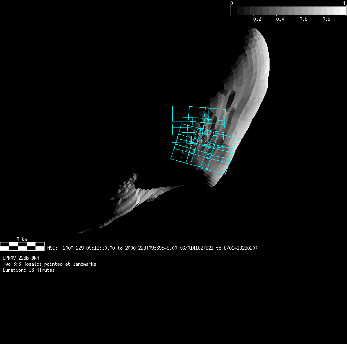The image size is (347, 344).
Task: Click the checkered 5 km scale bar
Action: tap(22, 246)
